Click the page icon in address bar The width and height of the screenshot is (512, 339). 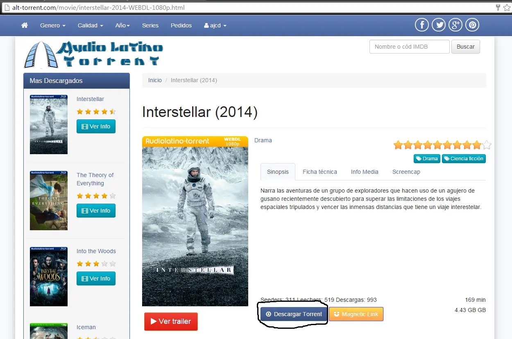point(7,7)
